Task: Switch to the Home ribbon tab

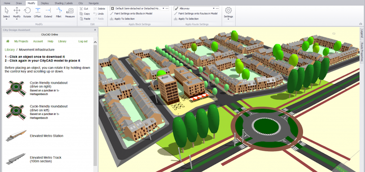Action: click(x=7, y=3)
